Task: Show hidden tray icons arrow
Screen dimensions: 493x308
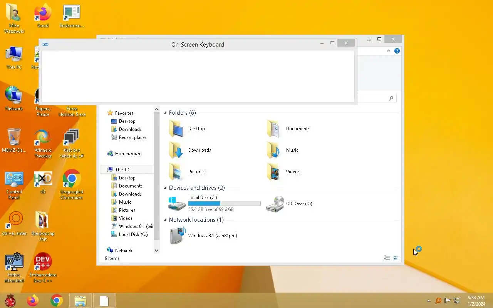Action: (x=429, y=301)
